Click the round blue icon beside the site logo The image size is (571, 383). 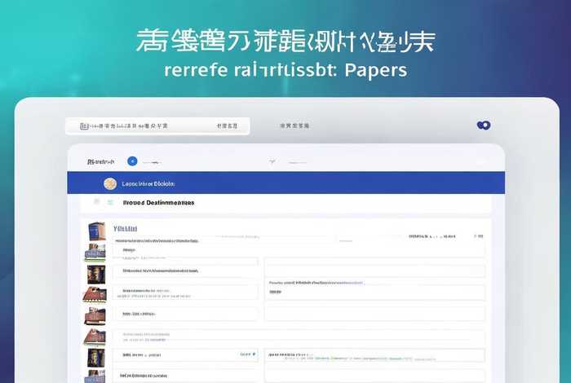tap(132, 161)
